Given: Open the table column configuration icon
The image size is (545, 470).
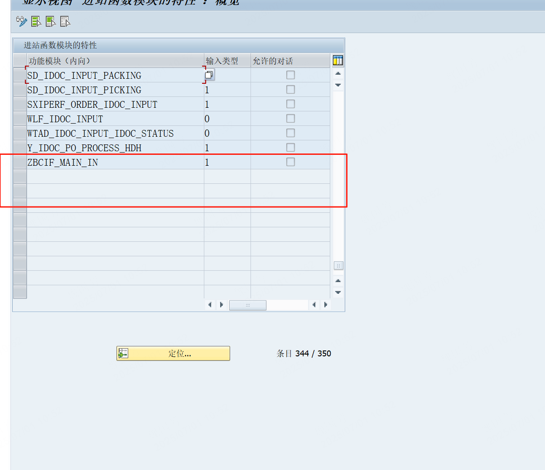Looking at the screenshot, I should 337,60.
